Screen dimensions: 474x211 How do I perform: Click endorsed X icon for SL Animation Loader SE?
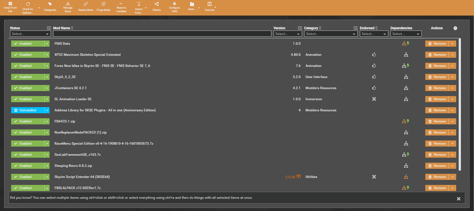point(374,99)
